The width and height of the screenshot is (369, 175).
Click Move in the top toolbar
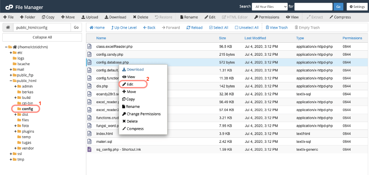(68, 17)
